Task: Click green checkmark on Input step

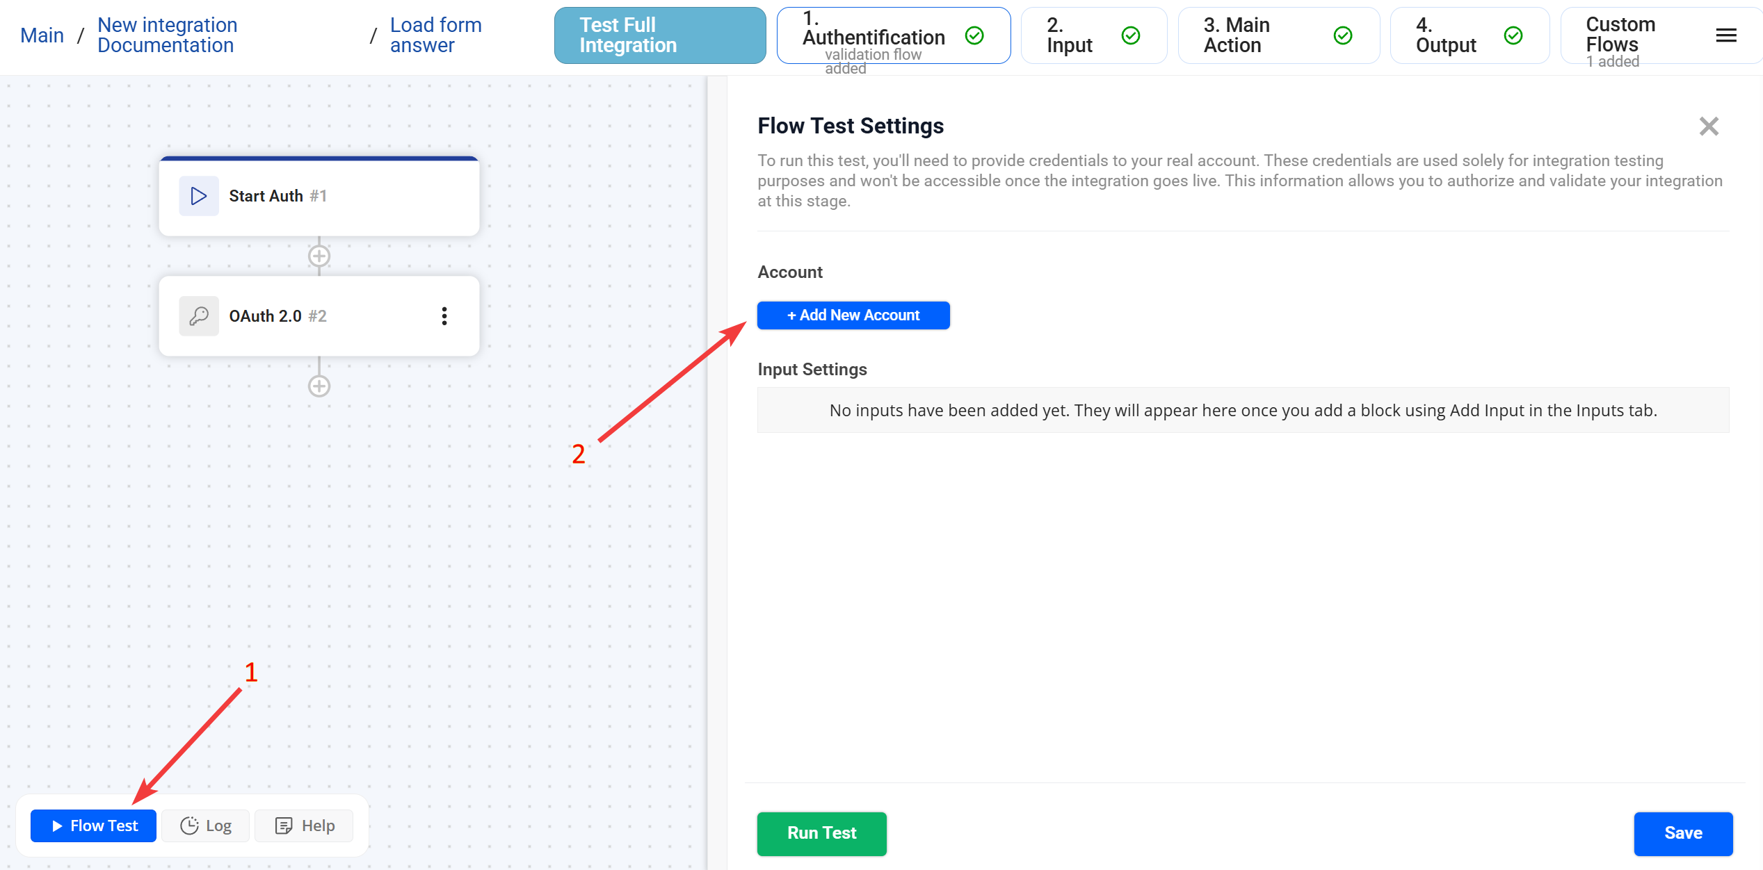Action: (x=1131, y=35)
